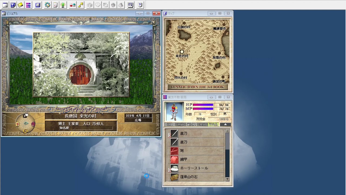Click the white stole item thumbnail
Viewport: 346px width, 195px height.
[174, 168]
